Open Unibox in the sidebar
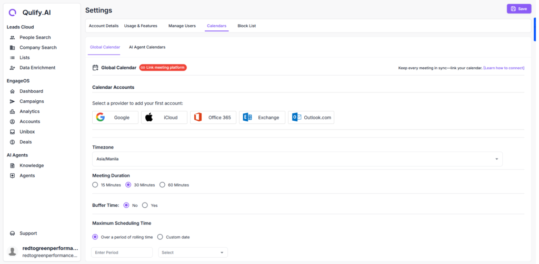Screen dimensions: 539x264 click(27, 132)
